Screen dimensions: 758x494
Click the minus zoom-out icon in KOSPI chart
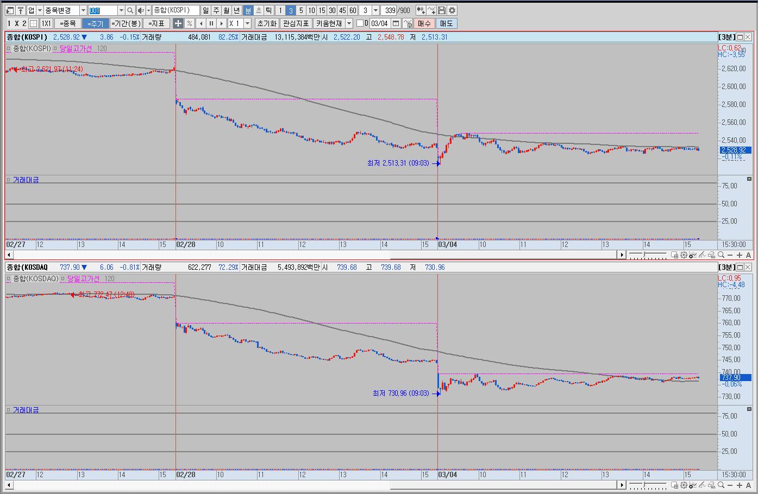point(730,255)
